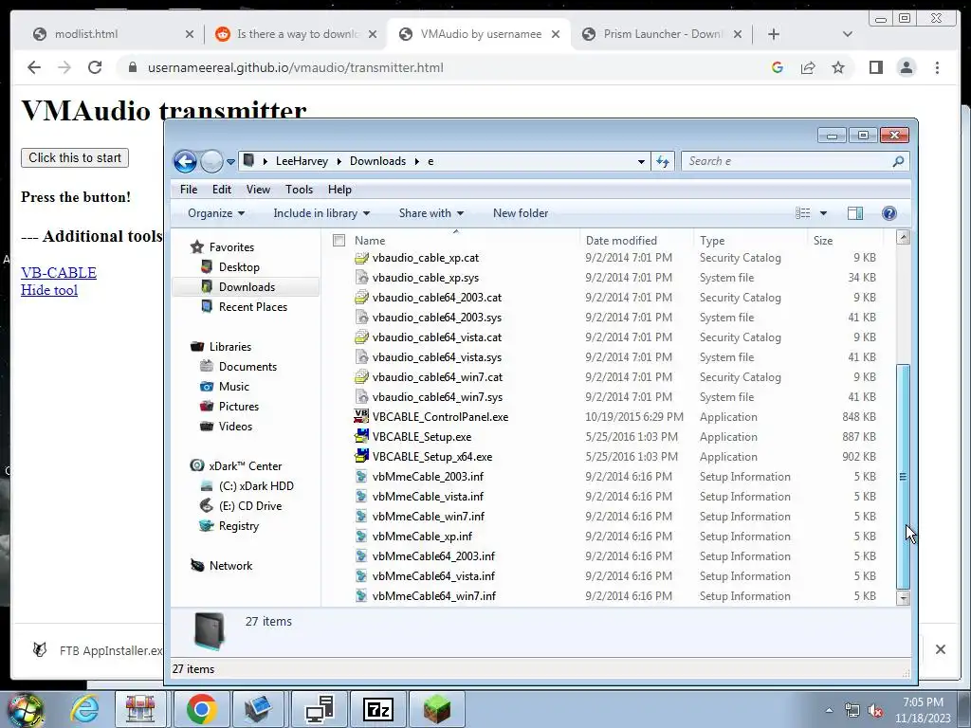The image size is (971, 728).
Task: Select Downloads in Favorites
Action: point(247,286)
